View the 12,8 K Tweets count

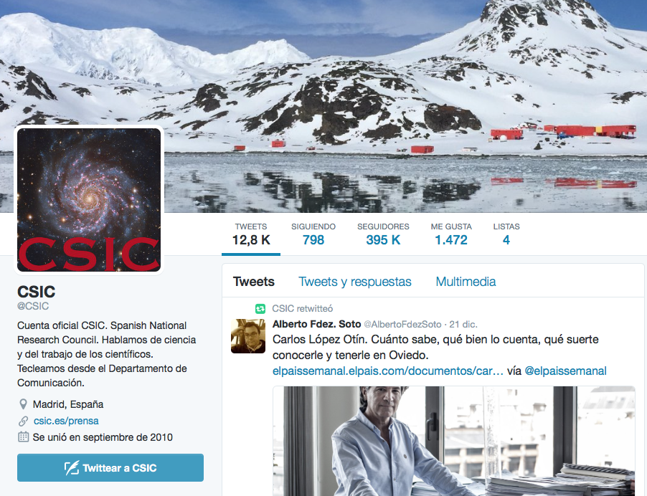(x=251, y=234)
